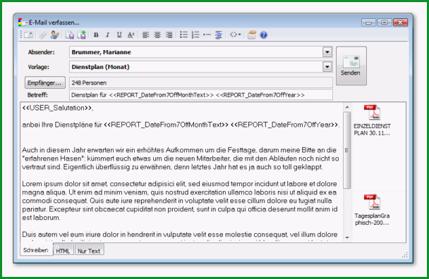Image resolution: width=429 pixels, height=279 pixels.
Task: Toggle bold formatting in toolbar
Action: coord(96,35)
